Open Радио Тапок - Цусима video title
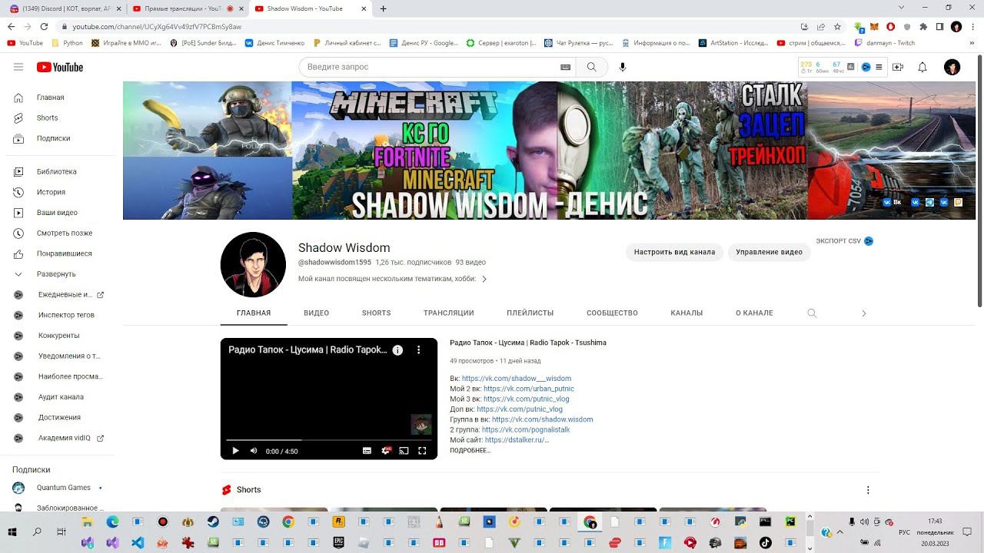This screenshot has width=984, height=553. pyautogui.click(x=528, y=343)
